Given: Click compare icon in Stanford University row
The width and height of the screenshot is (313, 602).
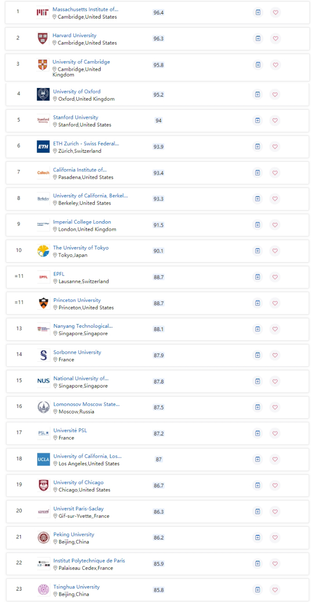Looking at the screenshot, I should 258,121.
